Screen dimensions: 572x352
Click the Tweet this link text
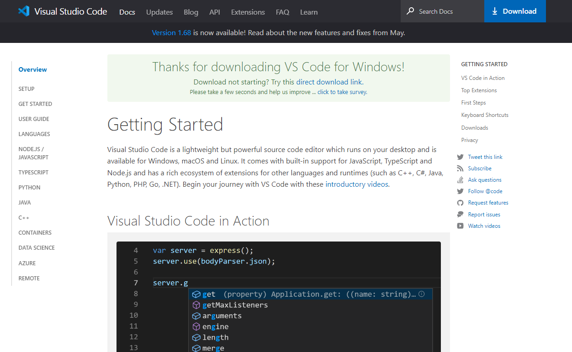485,157
